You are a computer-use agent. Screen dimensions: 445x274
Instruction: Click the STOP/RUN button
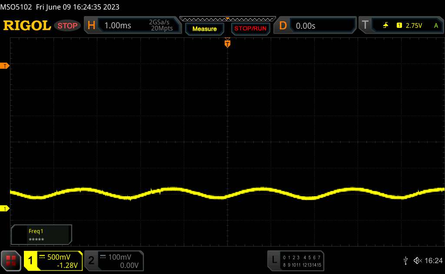(250, 29)
